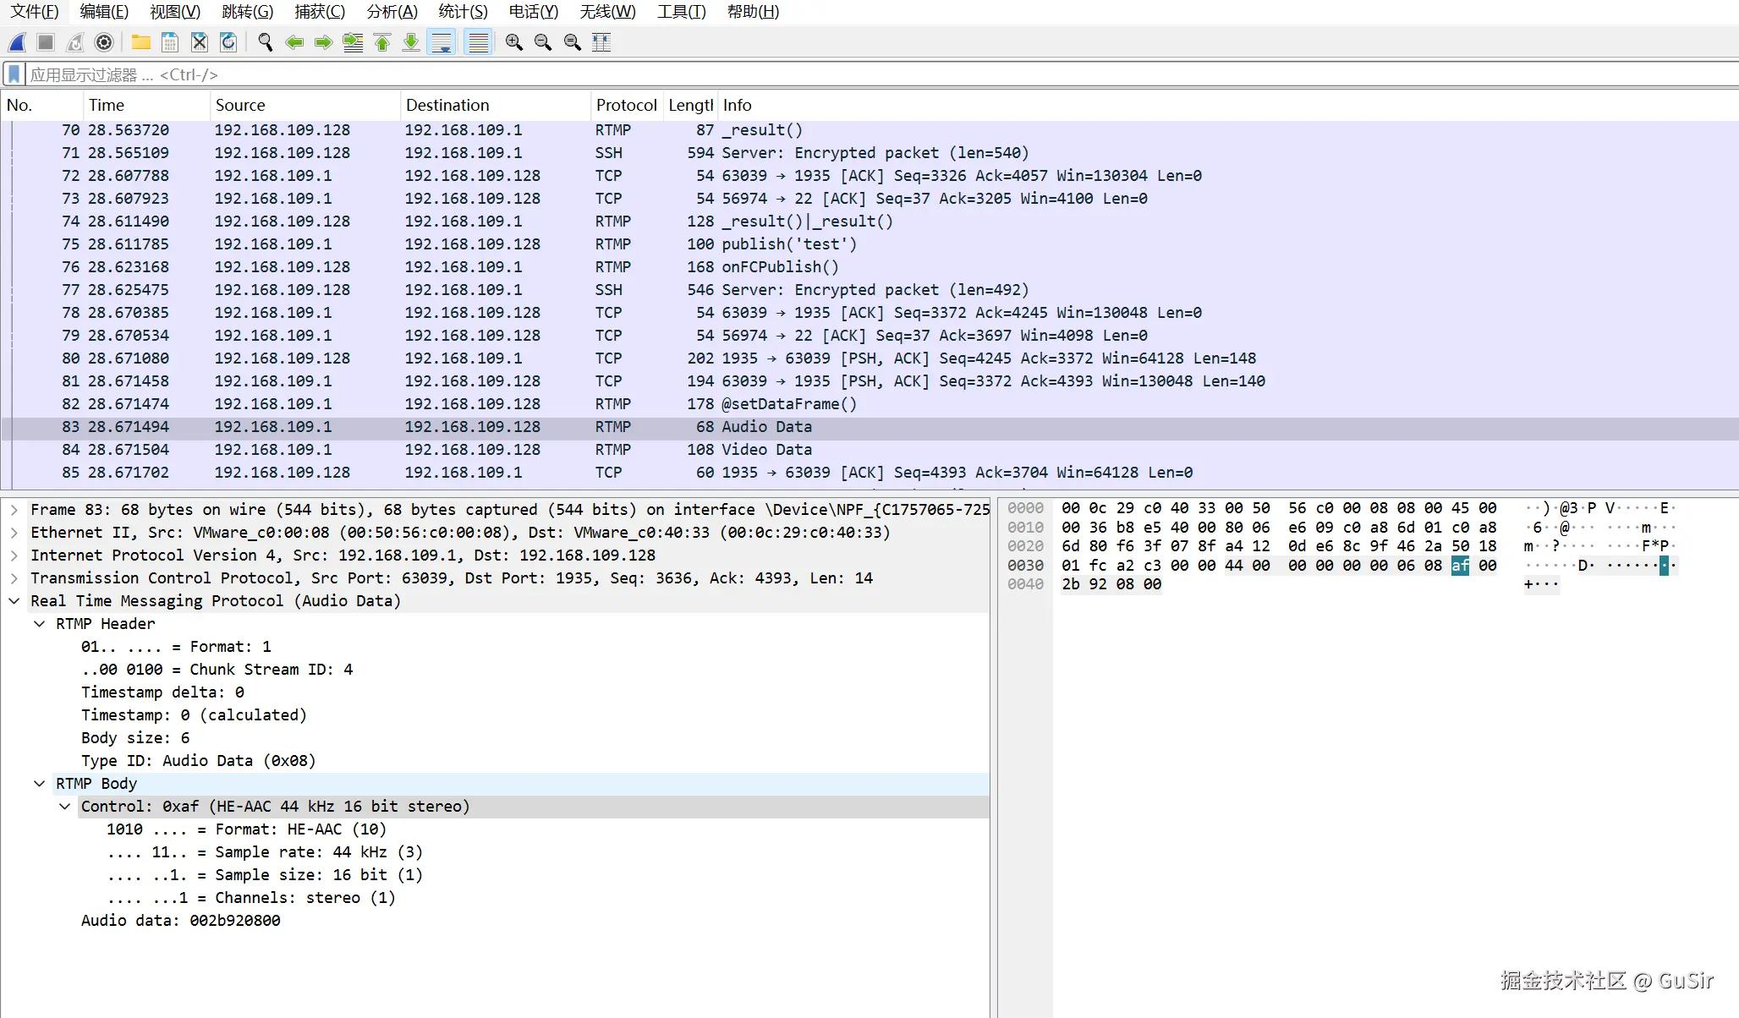1739x1018 pixels.
Task: Open the 统计(S) menu
Action: [x=463, y=12]
